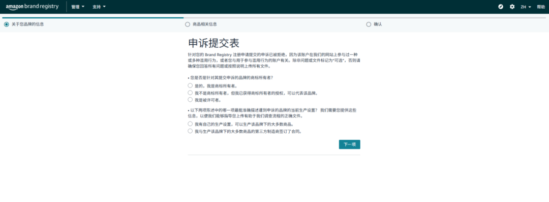The height and width of the screenshot is (202, 549).
Task: Expand the 管理 menu
Action: pyautogui.click(x=78, y=7)
